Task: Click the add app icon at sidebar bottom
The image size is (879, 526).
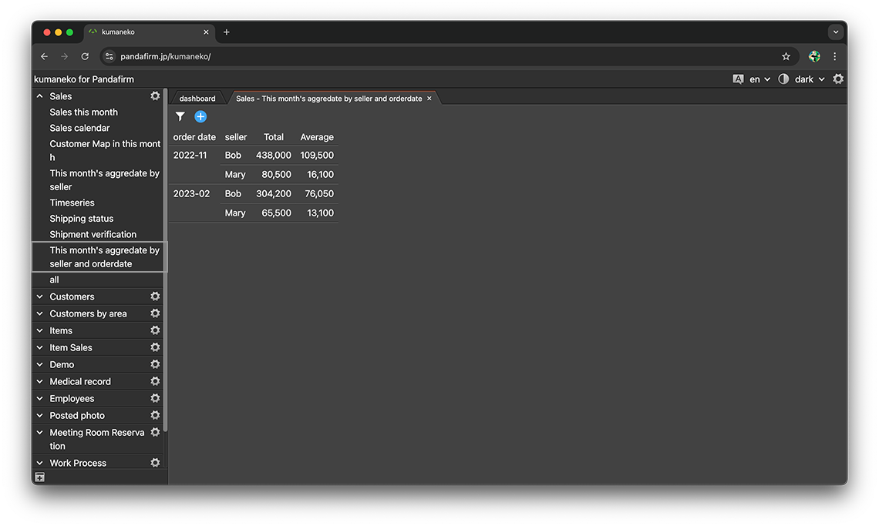Action: pos(40,477)
